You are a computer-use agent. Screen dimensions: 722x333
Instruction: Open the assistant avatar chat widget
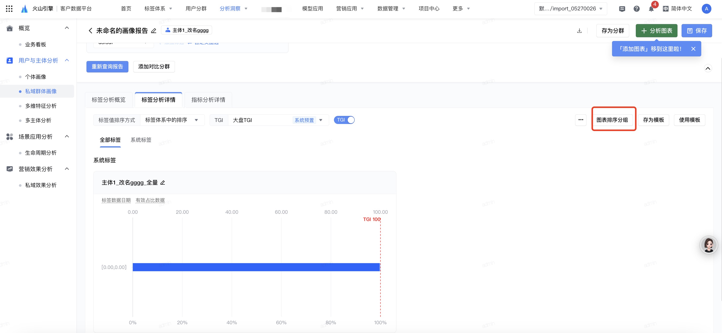[x=708, y=245]
